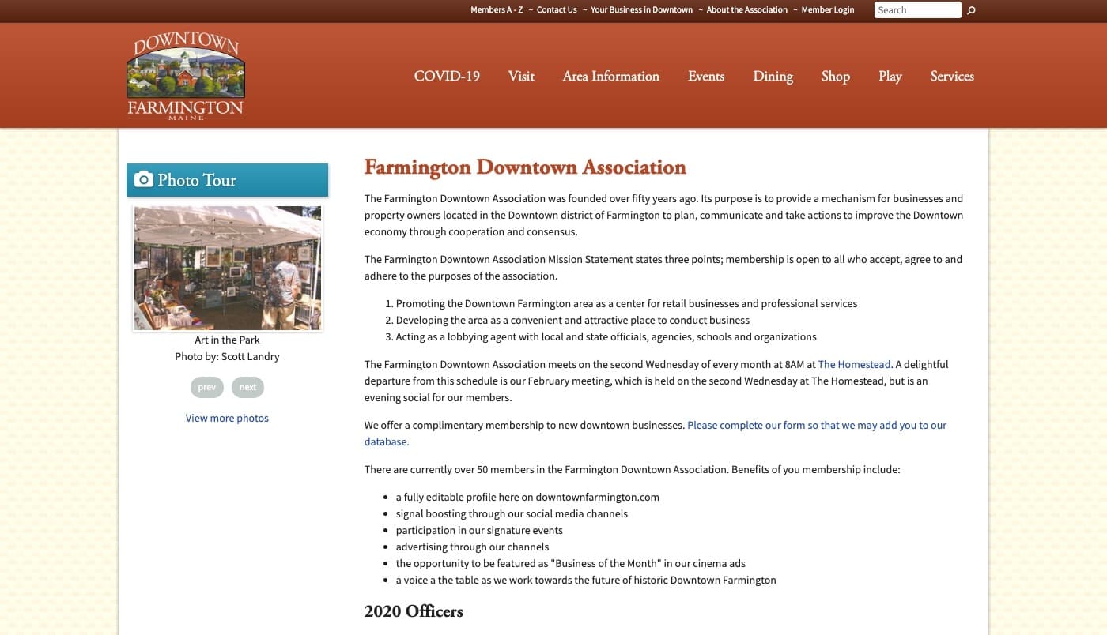Select the Downtown Farmington logo
Viewport: 1107px width, 635px height.
pos(185,73)
